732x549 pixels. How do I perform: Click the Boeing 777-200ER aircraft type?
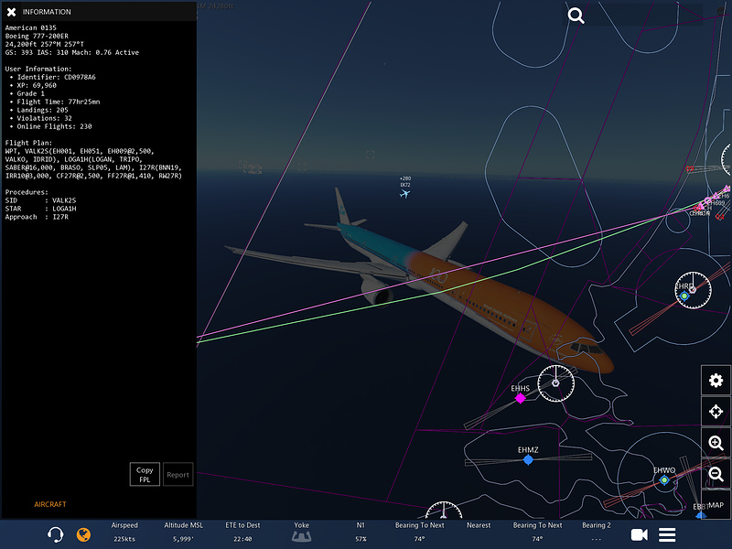[x=37, y=36]
